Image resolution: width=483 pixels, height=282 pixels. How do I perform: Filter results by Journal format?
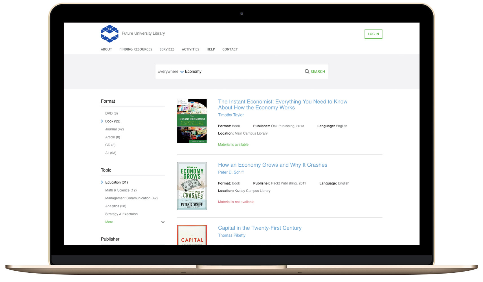coord(114,129)
